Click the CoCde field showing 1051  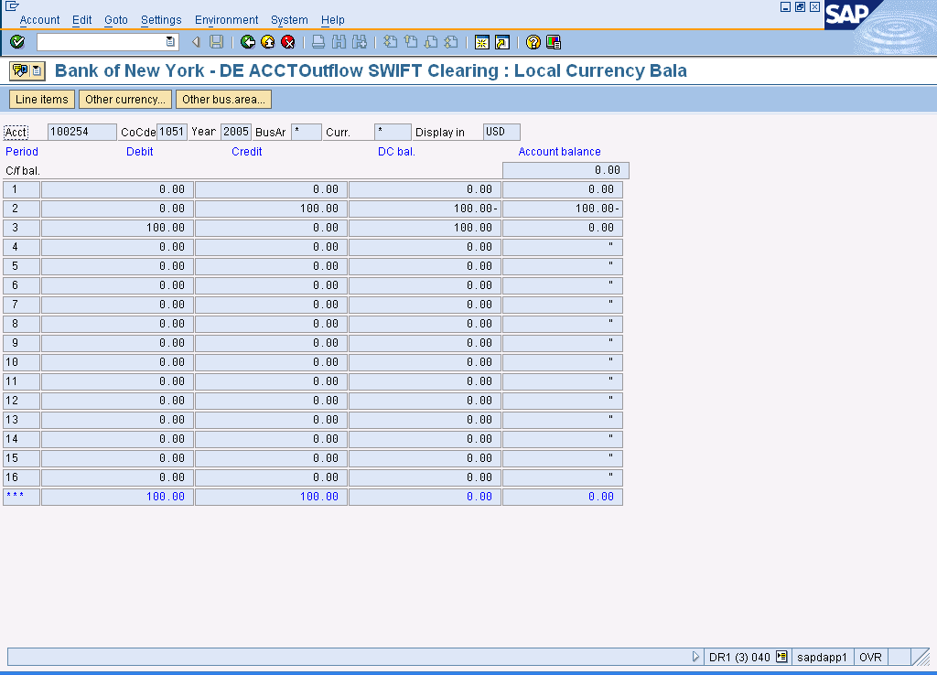(x=172, y=132)
